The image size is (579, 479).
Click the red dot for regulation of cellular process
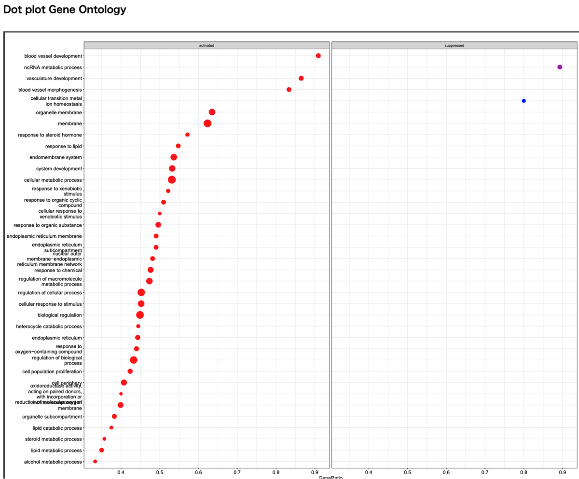click(141, 292)
